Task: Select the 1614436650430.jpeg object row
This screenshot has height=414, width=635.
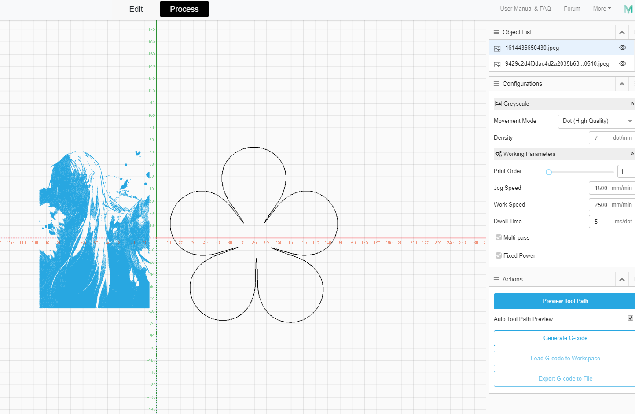Action: 562,48
